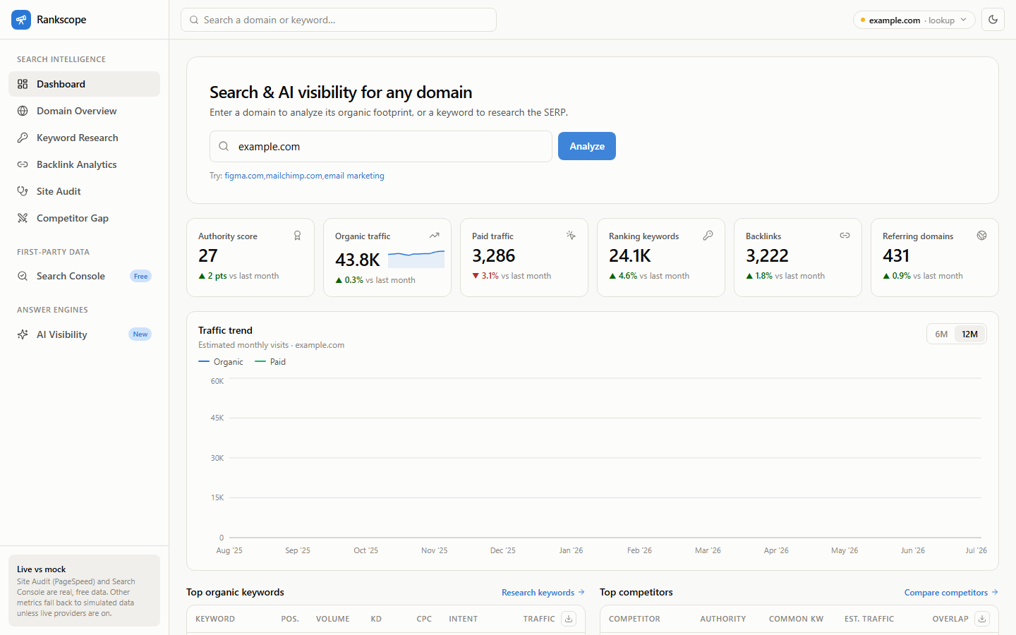Click the Backlinks chain-link icon
Screen dimensions: 1016x635
coord(845,236)
